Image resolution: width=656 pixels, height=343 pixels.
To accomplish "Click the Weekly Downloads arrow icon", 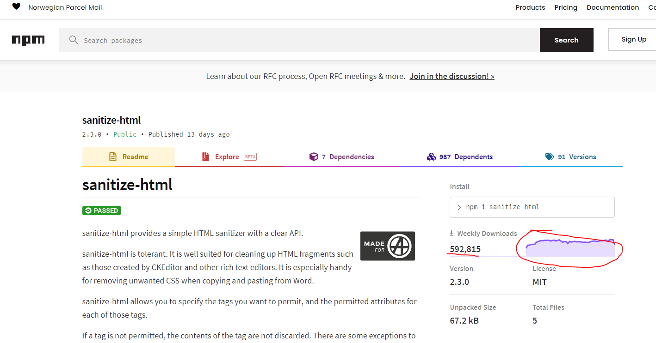I will click(x=452, y=234).
